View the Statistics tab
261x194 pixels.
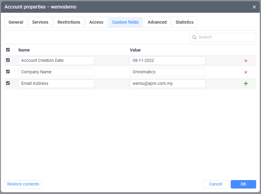(x=184, y=22)
